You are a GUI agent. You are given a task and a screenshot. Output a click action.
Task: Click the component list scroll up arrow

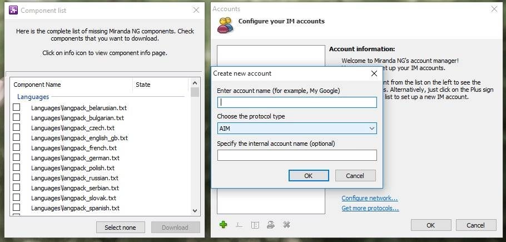point(195,83)
